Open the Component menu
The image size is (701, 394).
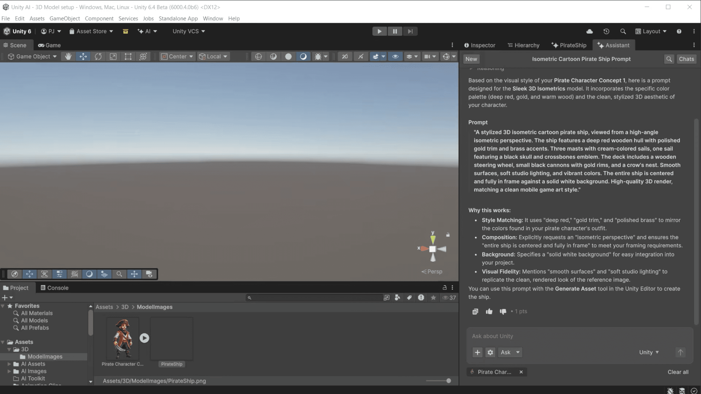pos(99,18)
